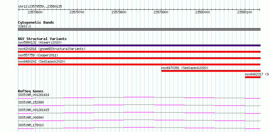269x132 pixels.
Task: Click the RefSeq Genes track title
Action: point(31,91)
